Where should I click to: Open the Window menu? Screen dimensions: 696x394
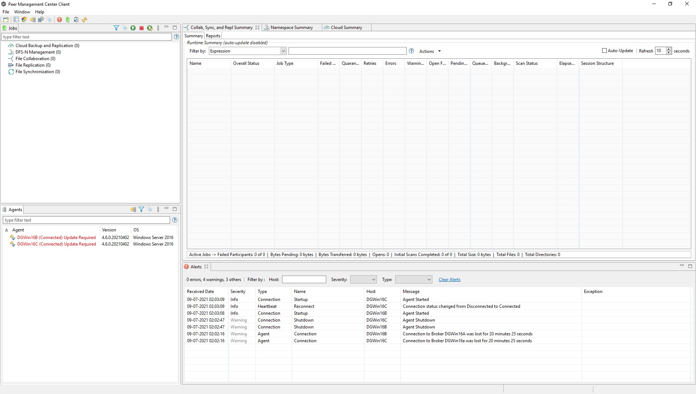coord(22,12)
